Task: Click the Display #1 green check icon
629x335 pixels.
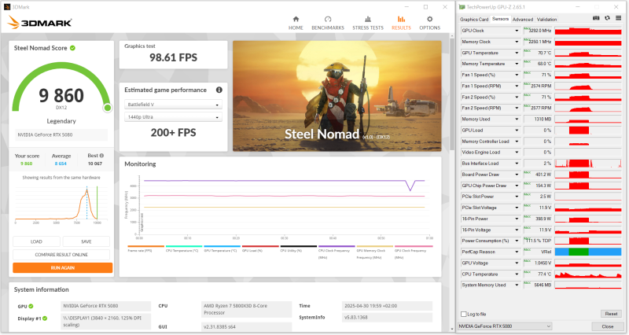Action: coord(45,318)
